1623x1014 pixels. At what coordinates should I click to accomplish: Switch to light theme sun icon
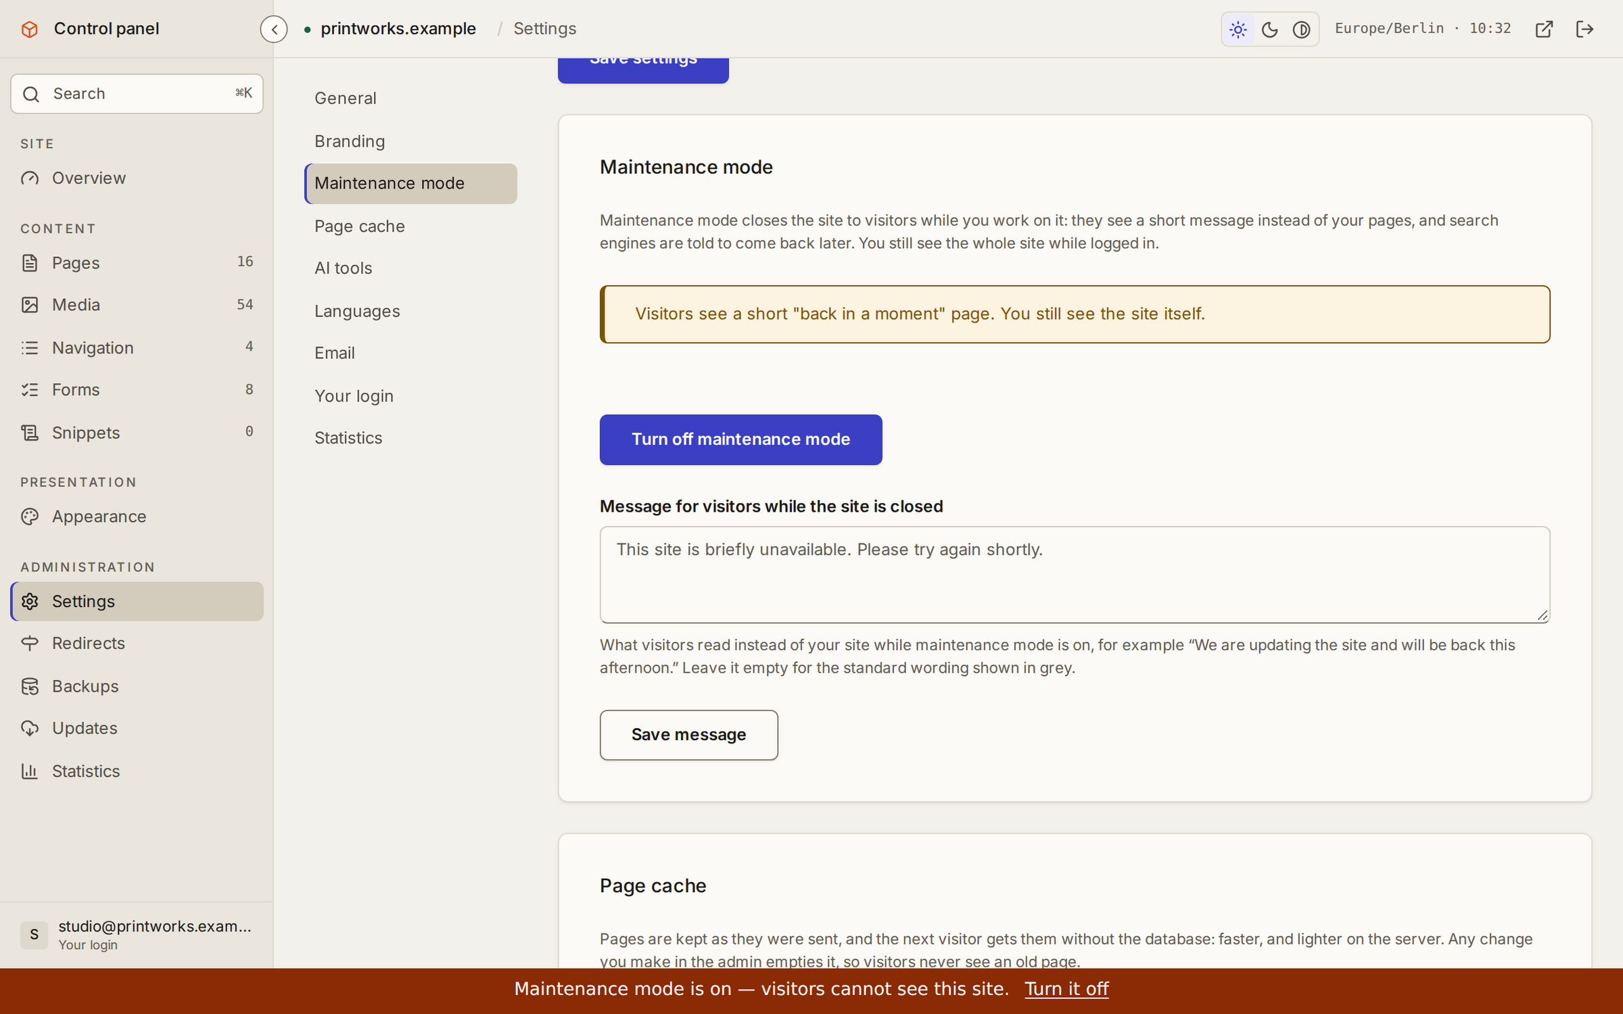[x=1238, y=29]
